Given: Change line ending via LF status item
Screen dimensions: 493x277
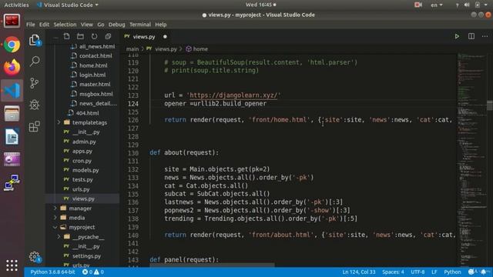Looking at the screenshot, I should coord(434,272).
